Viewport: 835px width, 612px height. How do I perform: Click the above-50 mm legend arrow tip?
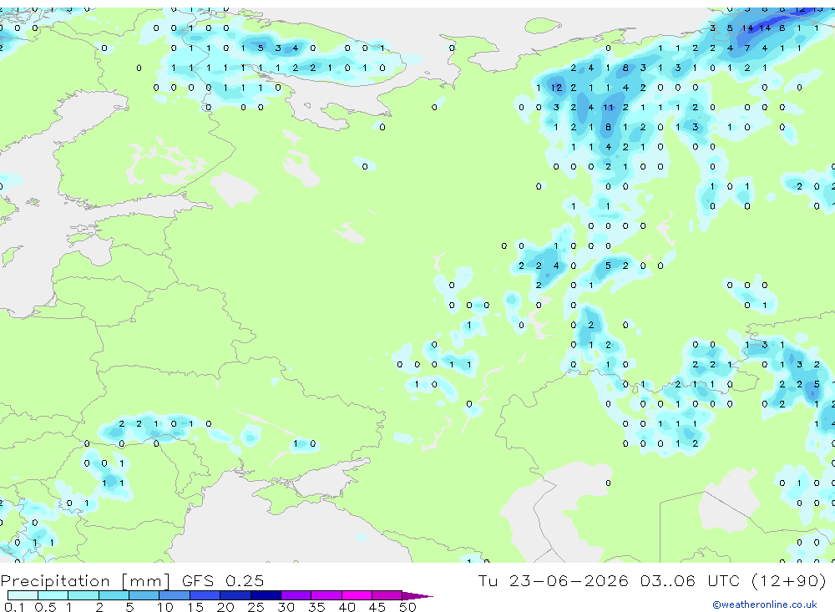pyautogui.click(x=417, y=596)
